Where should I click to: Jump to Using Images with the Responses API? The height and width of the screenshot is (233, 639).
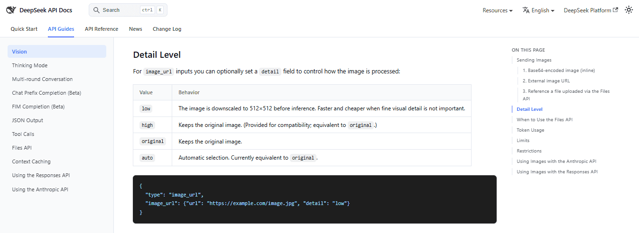[x=557, y=172]
